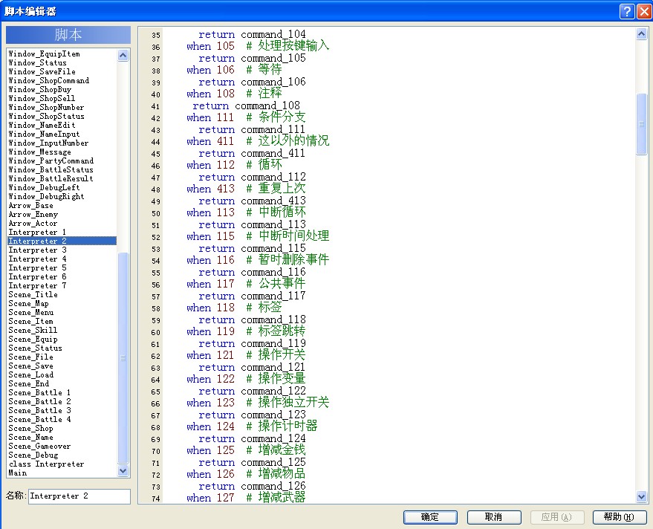653x529 pixels.
Task: Click code line 'when 105 # 处理按键输入'
Action: click(x=258, y=46)
